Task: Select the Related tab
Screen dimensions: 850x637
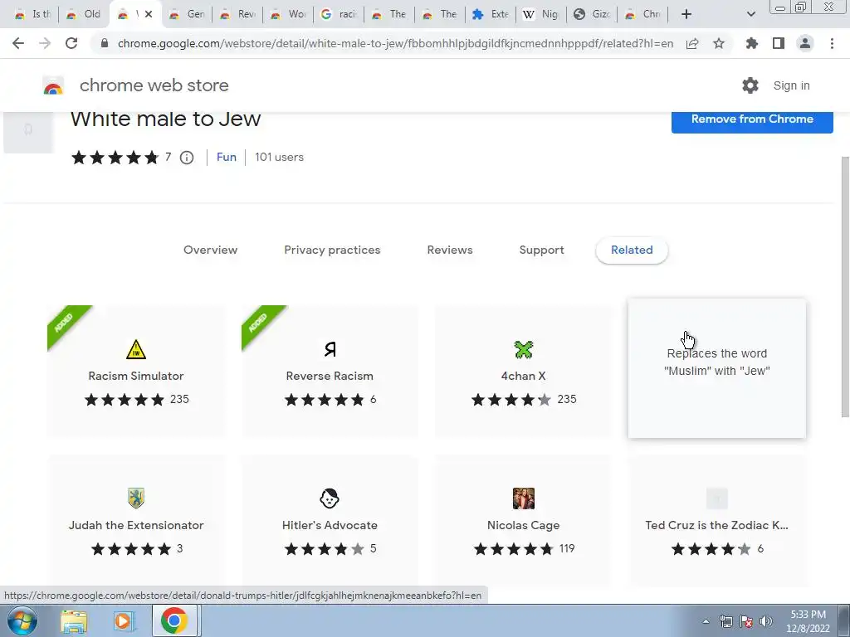Action: click(x=632, y=250)
